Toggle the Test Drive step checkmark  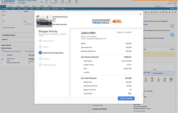[x=40, y=59]
